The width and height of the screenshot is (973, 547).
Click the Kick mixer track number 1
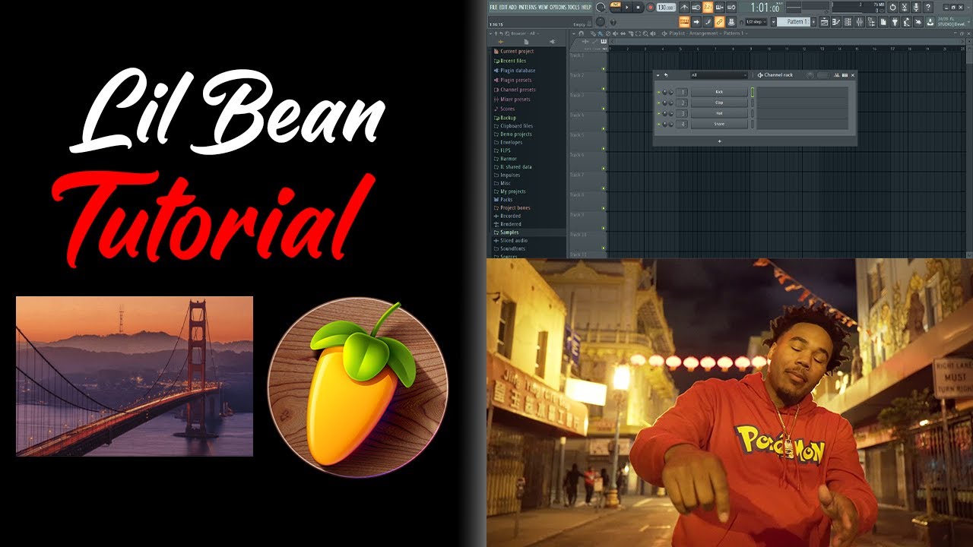point(682,92)
